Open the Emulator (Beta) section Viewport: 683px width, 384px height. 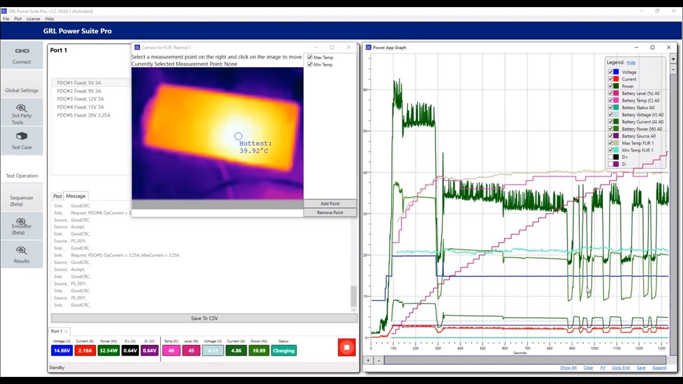21,226
